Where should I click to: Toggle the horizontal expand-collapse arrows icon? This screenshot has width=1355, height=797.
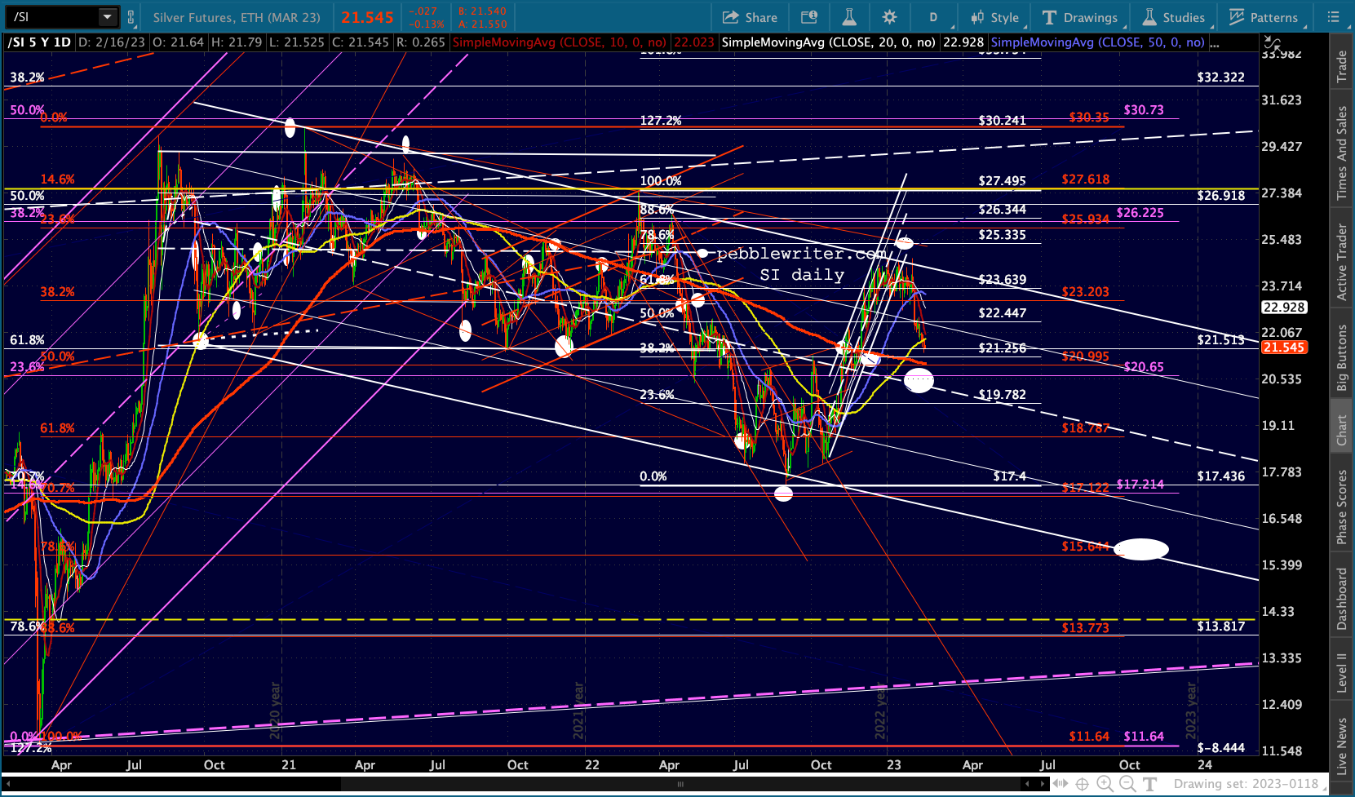1061,784
